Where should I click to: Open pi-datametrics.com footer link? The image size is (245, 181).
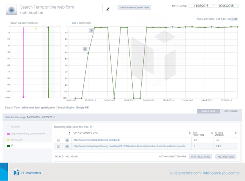click(185, 173)
